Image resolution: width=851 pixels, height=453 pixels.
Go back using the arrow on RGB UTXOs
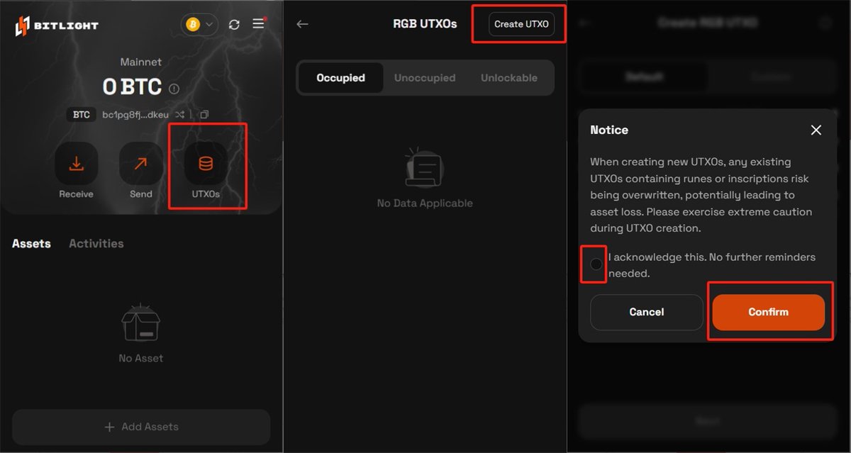pyautogui.click(x=302, y=24)
